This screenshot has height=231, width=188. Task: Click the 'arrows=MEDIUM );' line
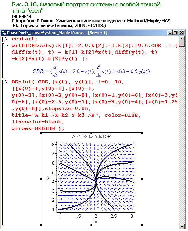tap(38, 129)
